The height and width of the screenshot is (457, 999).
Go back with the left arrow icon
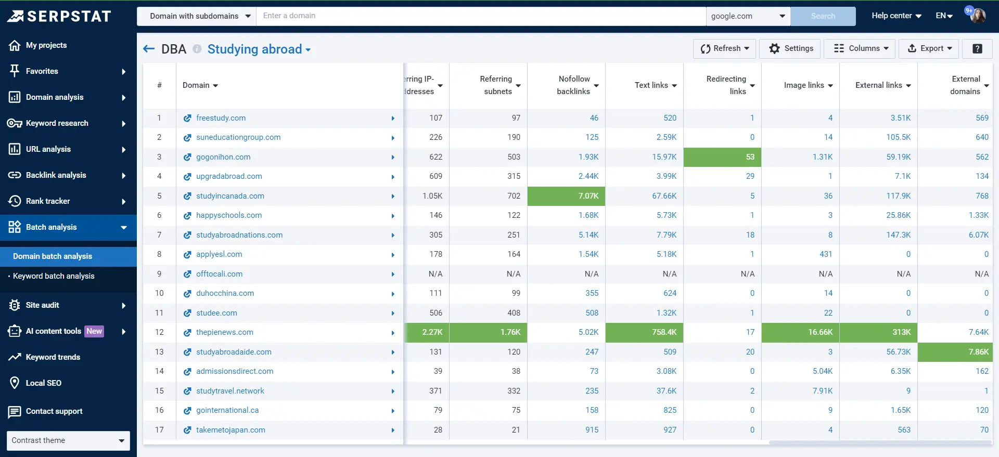coord(149,49)
